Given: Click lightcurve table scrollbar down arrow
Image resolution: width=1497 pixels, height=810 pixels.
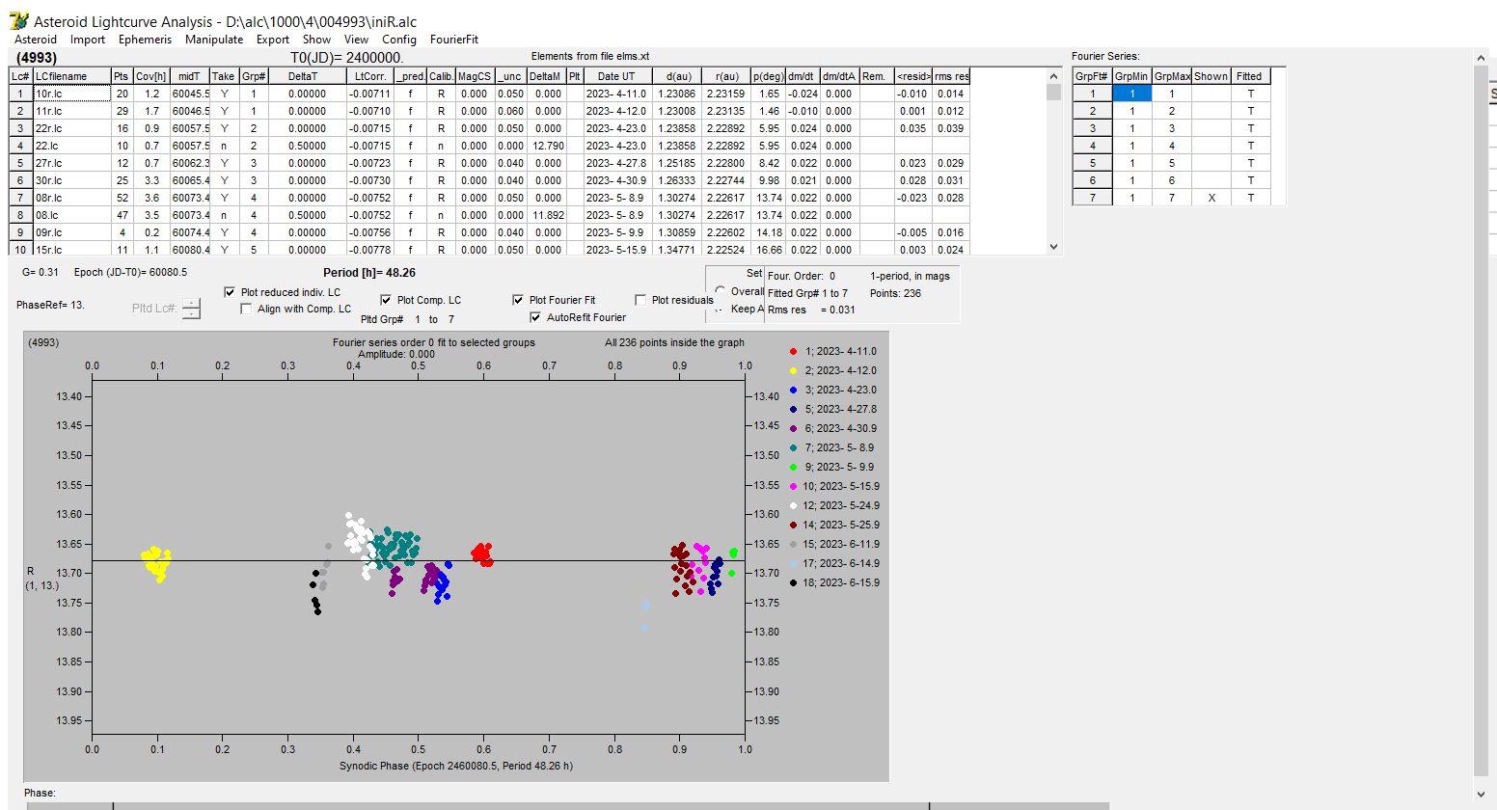Looking at the screenshot, I should click(1053, 247).
